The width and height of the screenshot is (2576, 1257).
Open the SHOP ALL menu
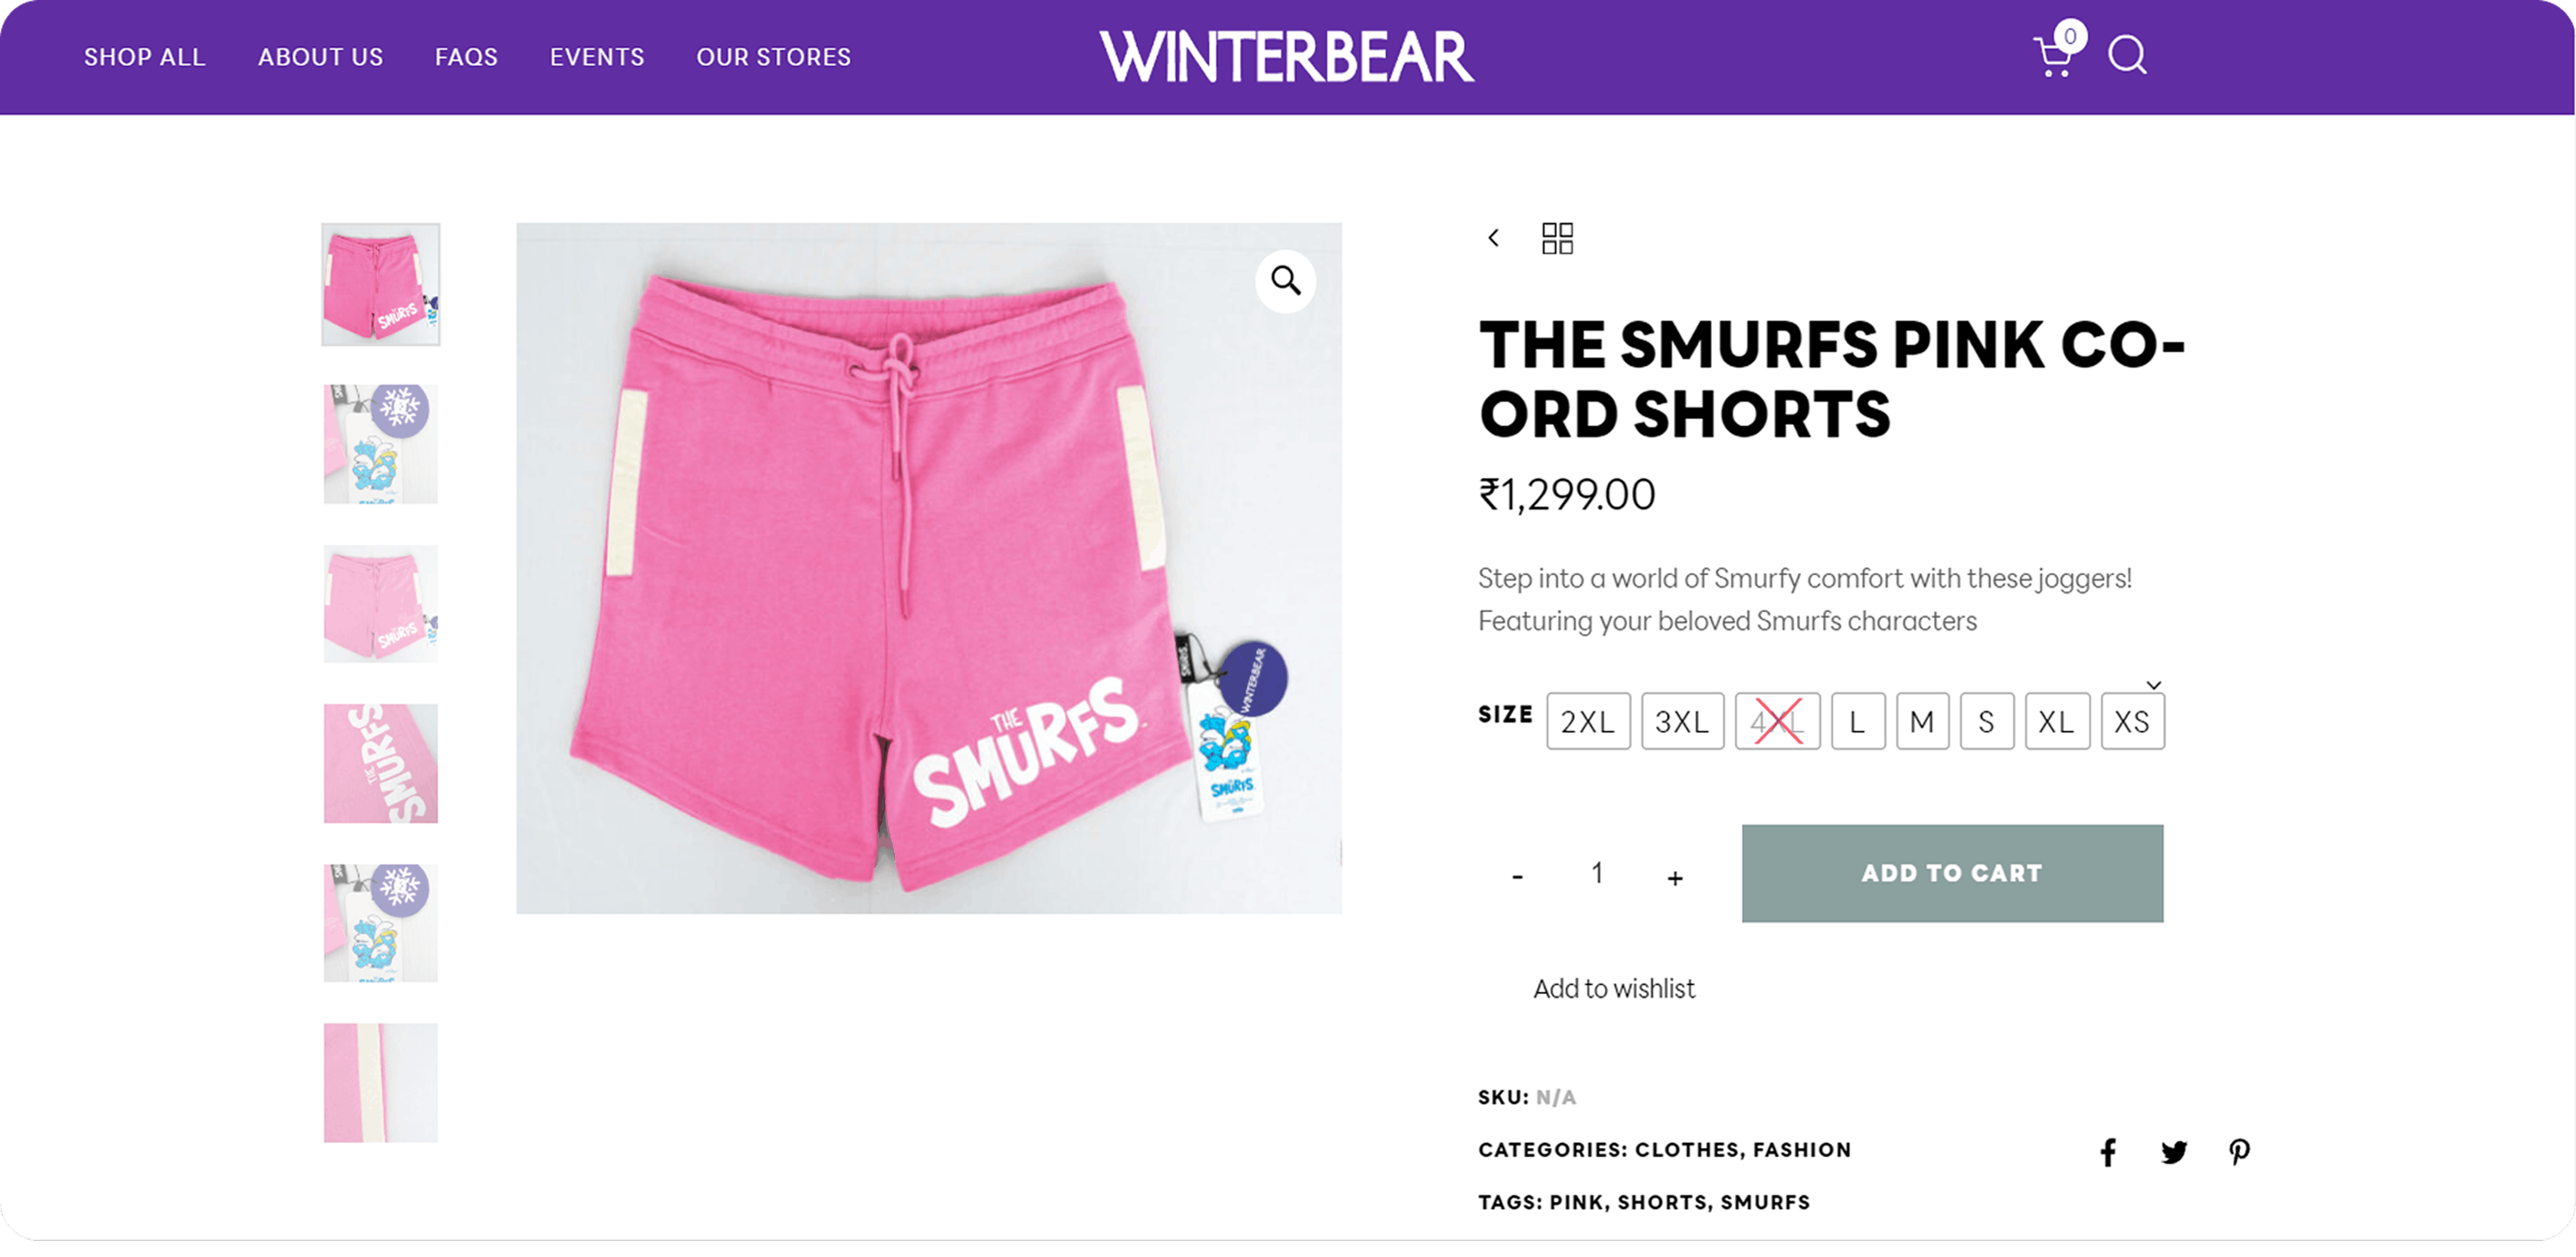145,57
